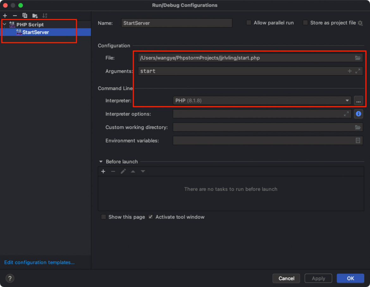Image resolution: width=370 pixels, height=287 pixels.
Task: Remove before launch task
Action: click(113, 171)
